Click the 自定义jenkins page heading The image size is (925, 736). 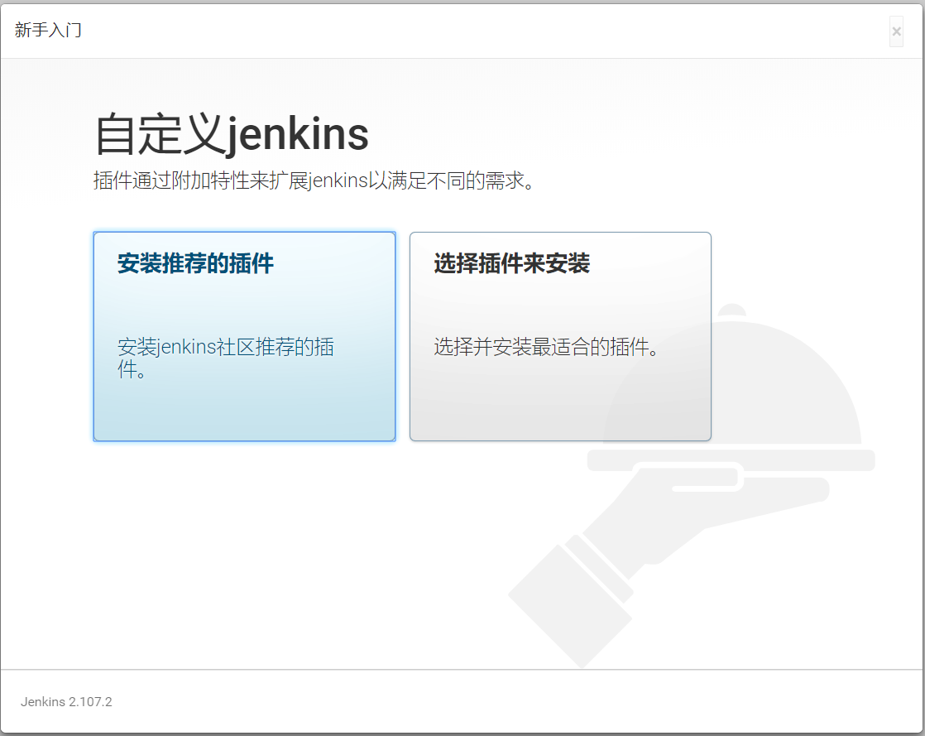tap(232, 135)
